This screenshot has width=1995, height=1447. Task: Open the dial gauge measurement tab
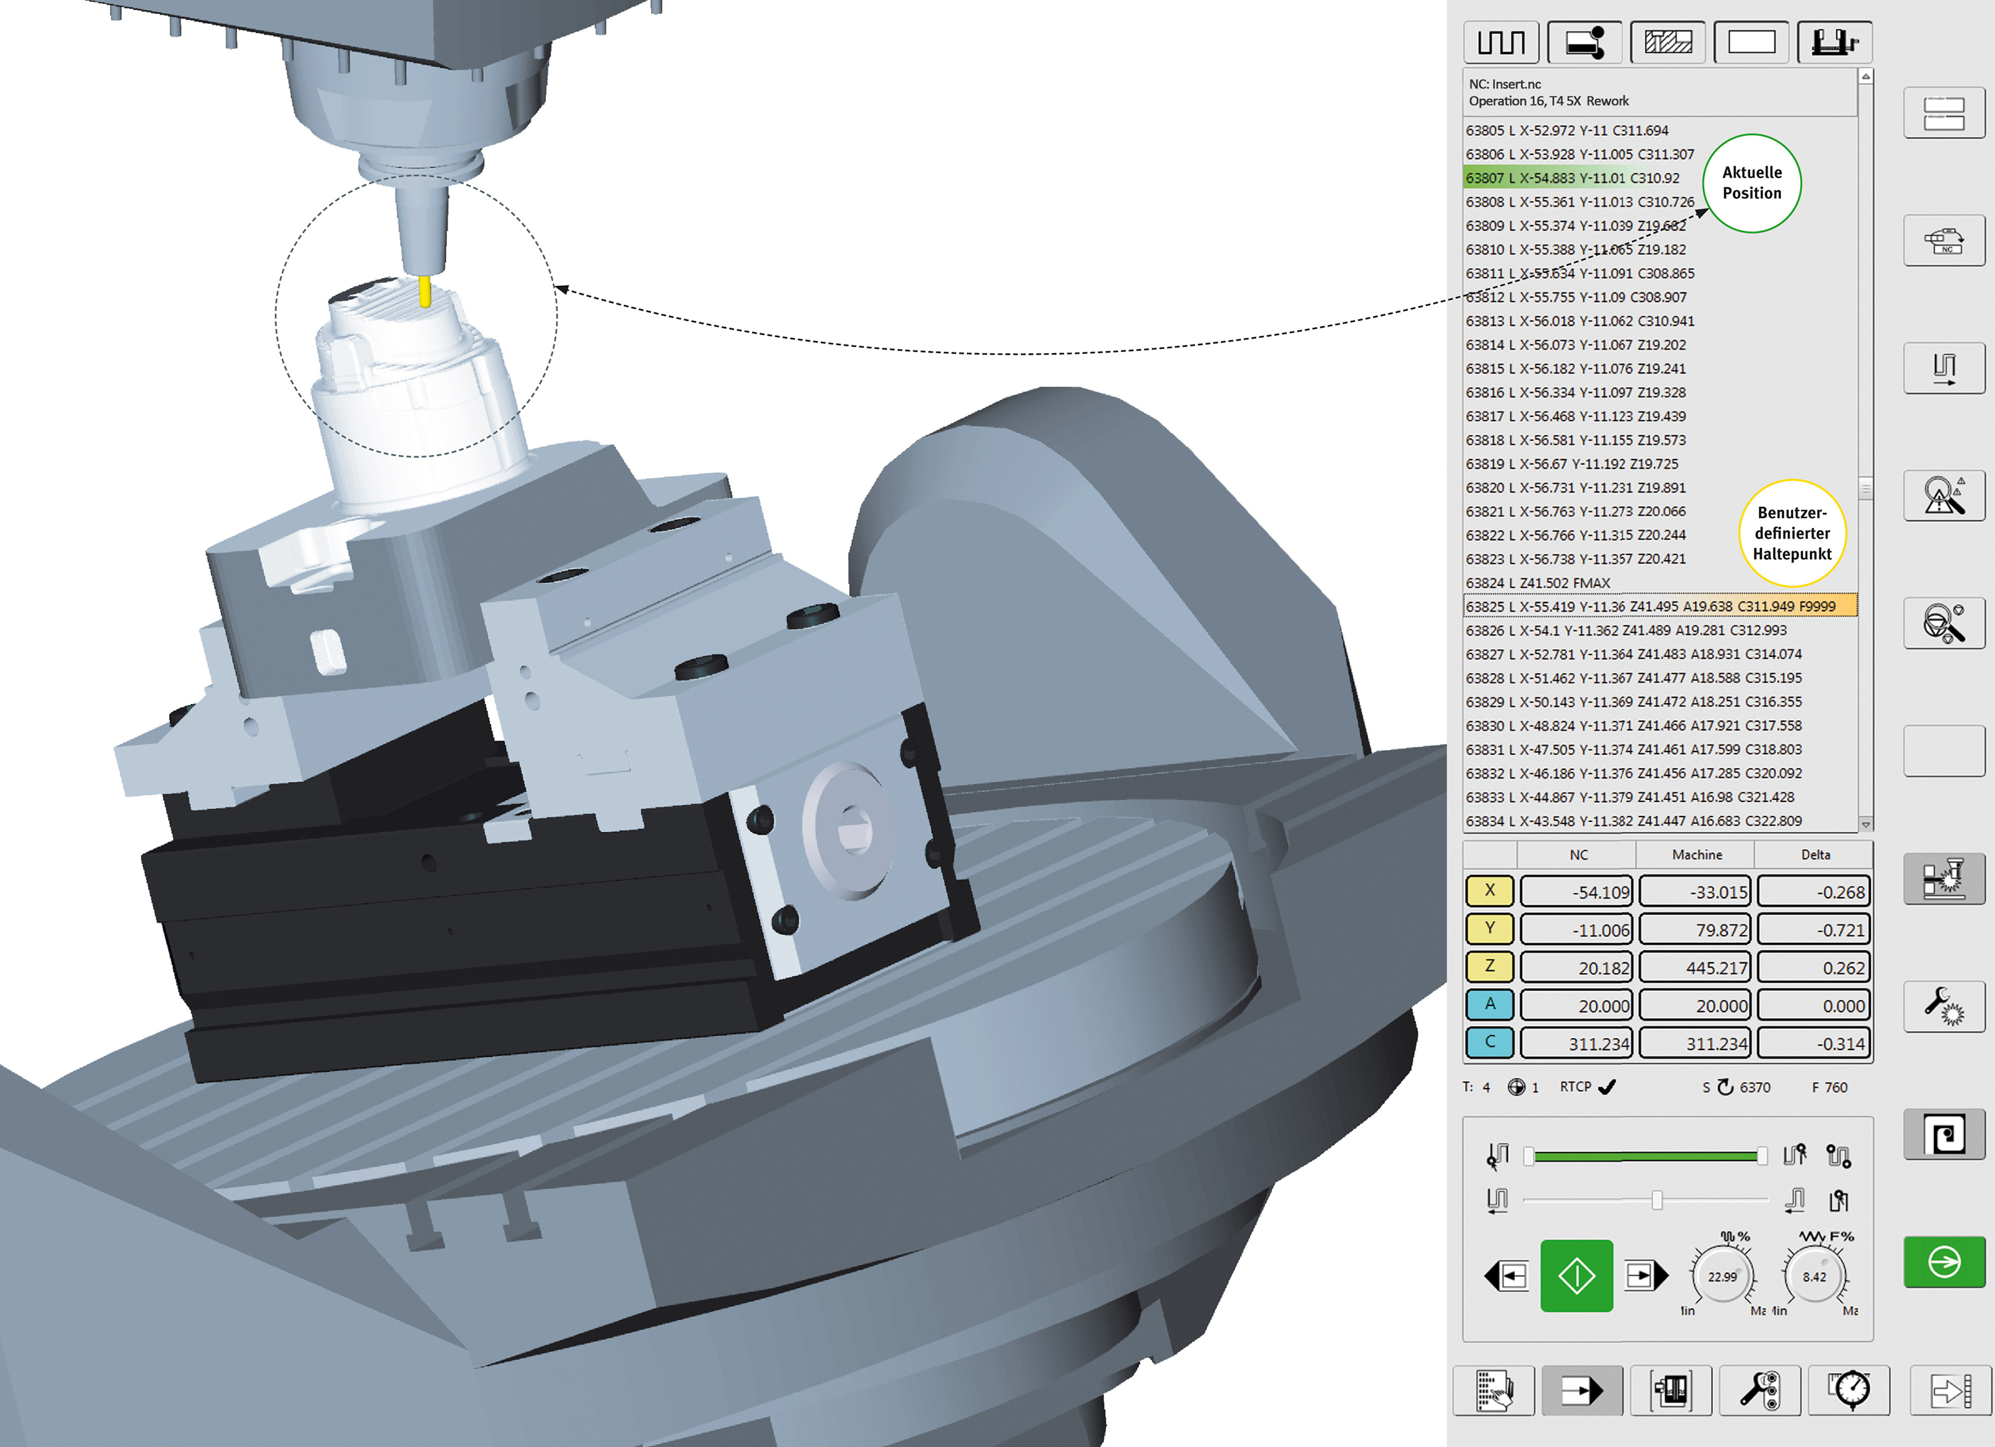point(1849,1390)
